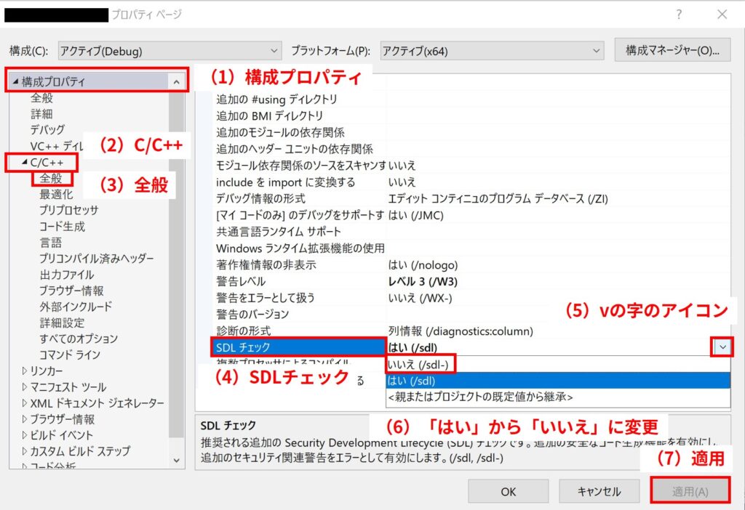Click OK to confirm property changes

[x=508, y=490]
